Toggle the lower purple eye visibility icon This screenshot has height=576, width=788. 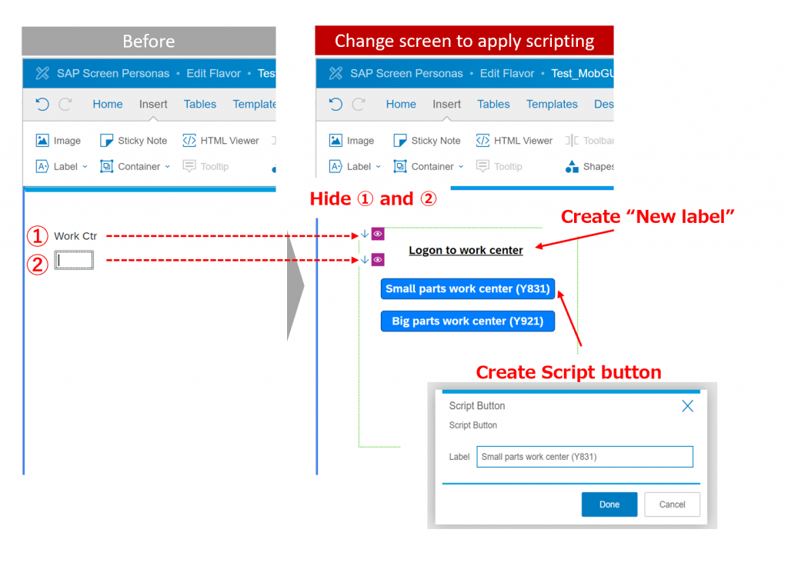pyautogui.click(x=378, y=260)
